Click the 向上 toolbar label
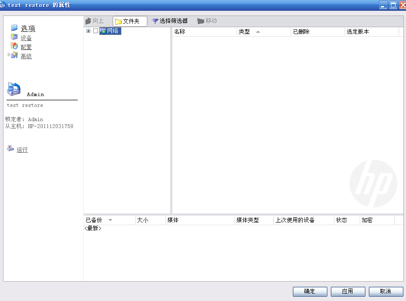The height and width of the screenshot is (301, 406). [98, 21]
